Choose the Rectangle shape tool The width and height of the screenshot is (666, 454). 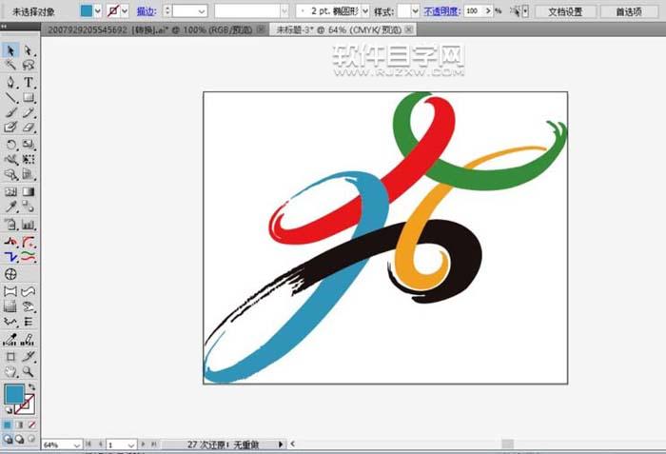29,97
